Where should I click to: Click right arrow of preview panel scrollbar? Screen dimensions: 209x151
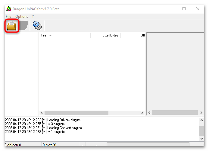201,113
